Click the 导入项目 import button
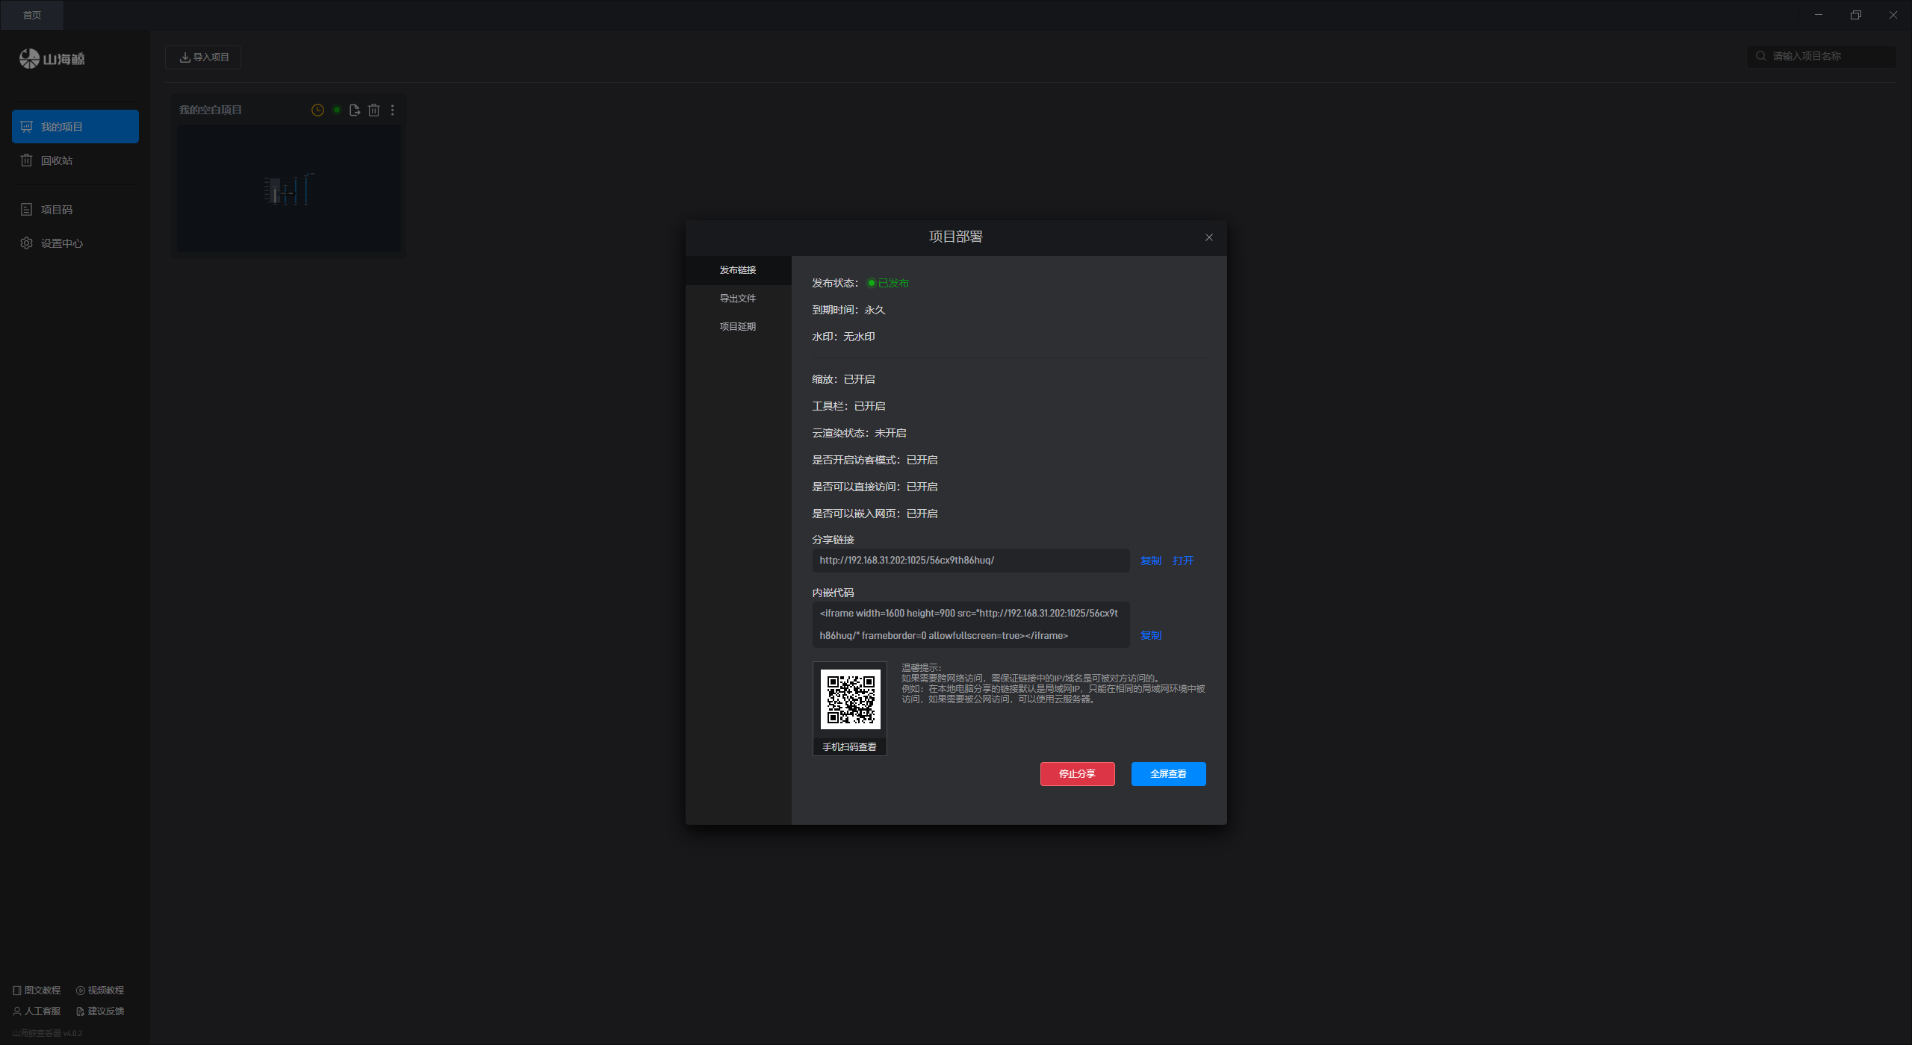Image resolution: width=1912 pixels, height=1045 pixels. pyautogui.click(x=203, y=57)
